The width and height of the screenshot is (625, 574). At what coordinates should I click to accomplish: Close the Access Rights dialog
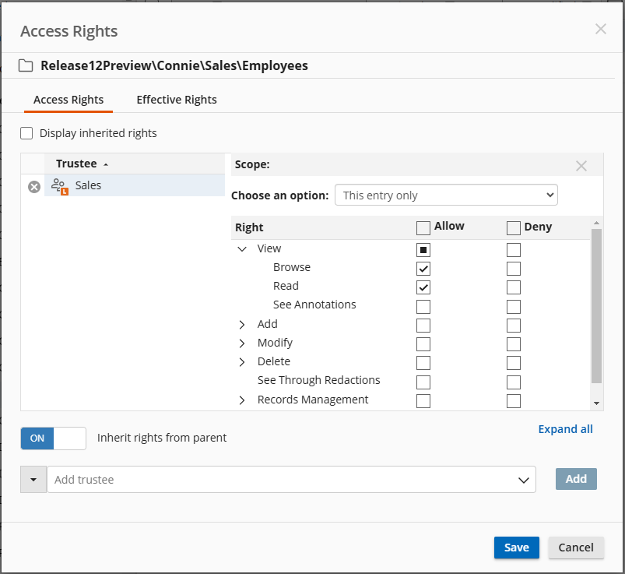click(x=600, y=29)
